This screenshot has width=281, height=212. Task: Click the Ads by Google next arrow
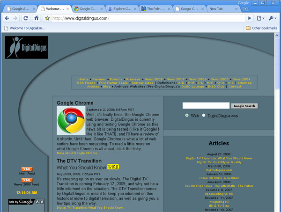tap(42, 202)
